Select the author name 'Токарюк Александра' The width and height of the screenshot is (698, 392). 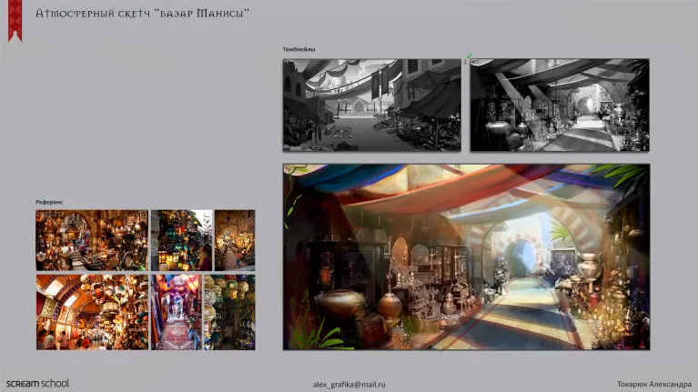pyautogui.click(x=654, y=384)
